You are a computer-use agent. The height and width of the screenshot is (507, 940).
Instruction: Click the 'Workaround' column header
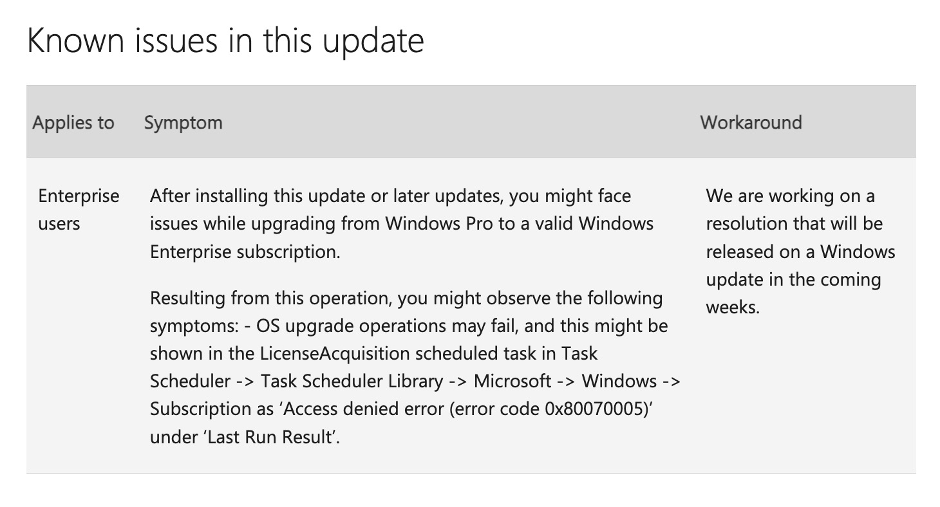(x=751, y=122)
